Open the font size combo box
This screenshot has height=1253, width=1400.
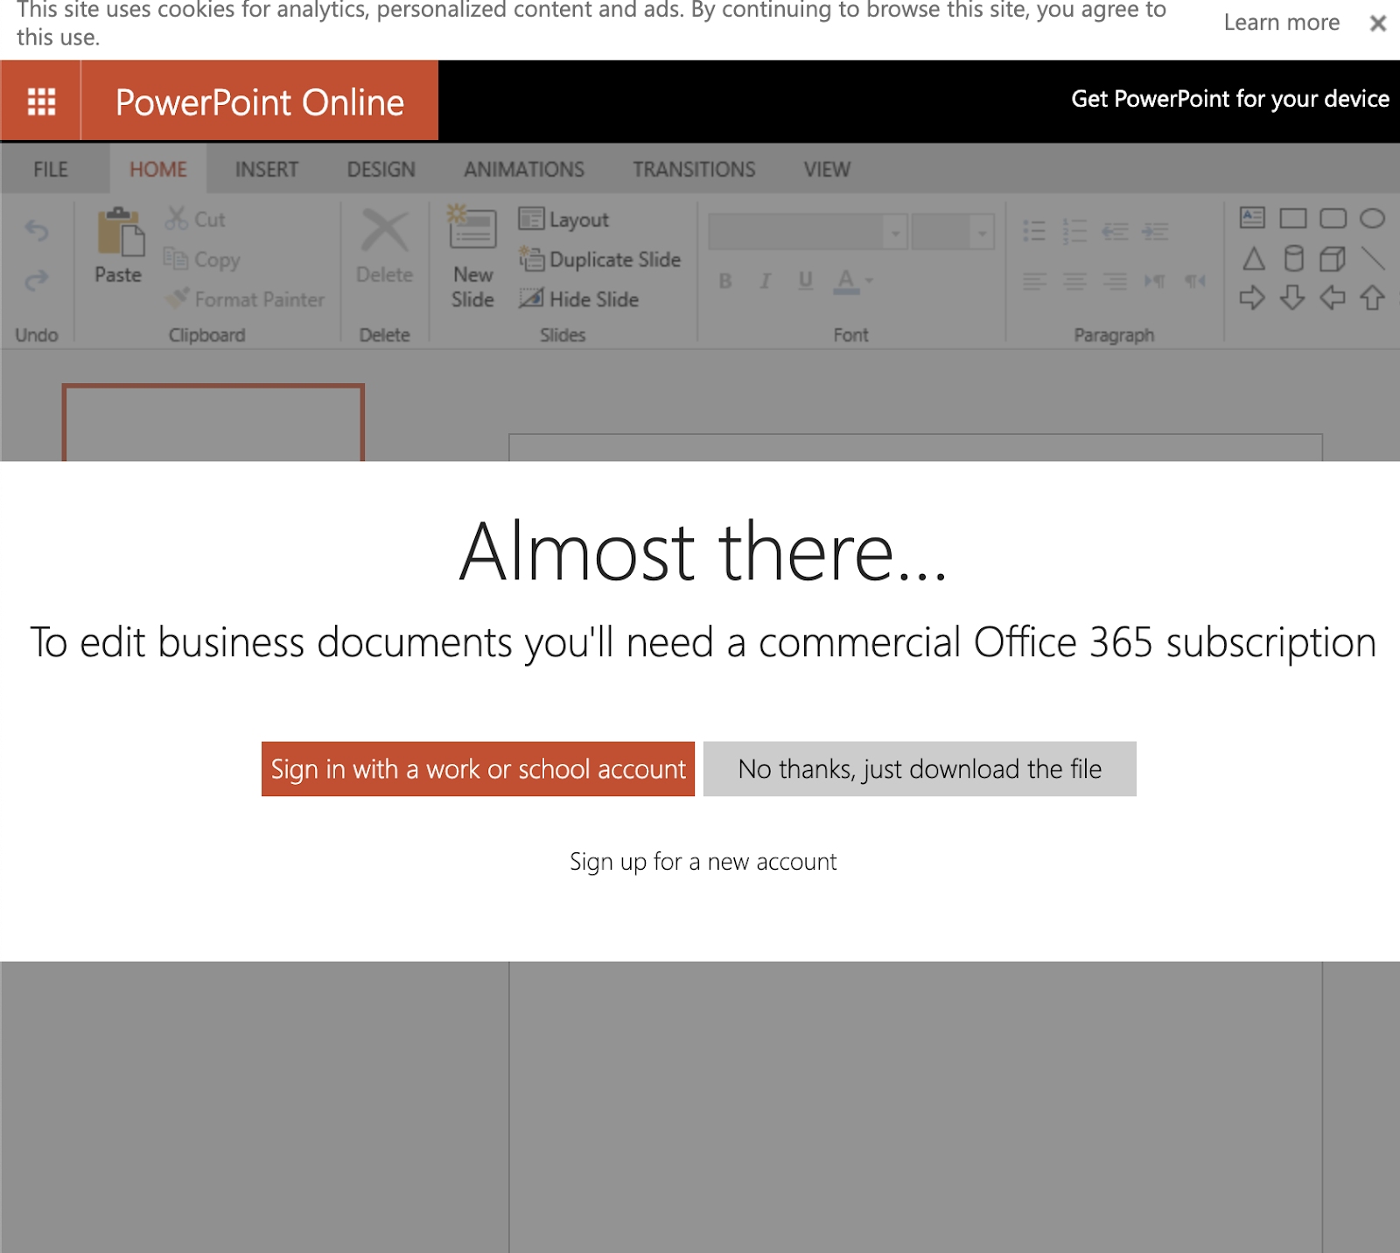pyautogui.click(x=953, y=232)
